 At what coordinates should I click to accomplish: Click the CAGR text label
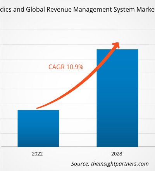point(57,67)
